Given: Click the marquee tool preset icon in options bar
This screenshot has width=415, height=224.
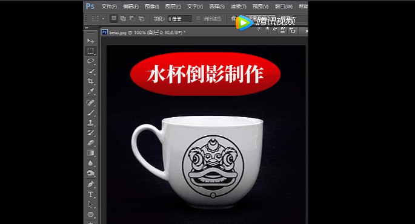Looking at the screenshot, I should [x=95, y=19].
